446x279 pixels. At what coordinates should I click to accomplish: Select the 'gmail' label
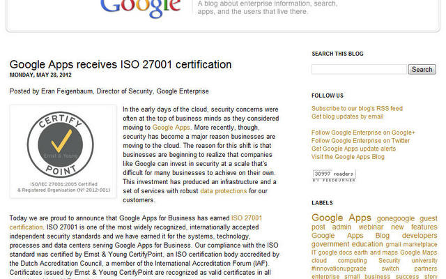(x=393, y=245)
